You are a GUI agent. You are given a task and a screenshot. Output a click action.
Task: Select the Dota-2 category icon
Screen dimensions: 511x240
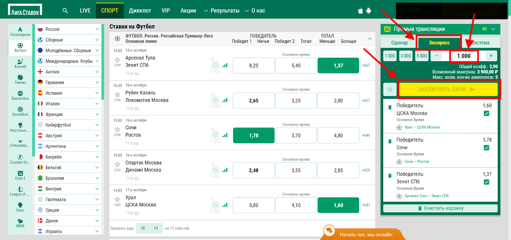pos(20,175)
